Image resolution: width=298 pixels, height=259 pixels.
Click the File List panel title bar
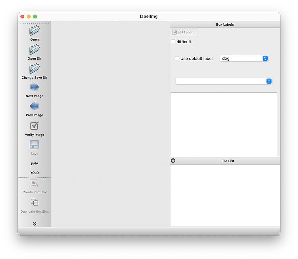coord(225,161)
